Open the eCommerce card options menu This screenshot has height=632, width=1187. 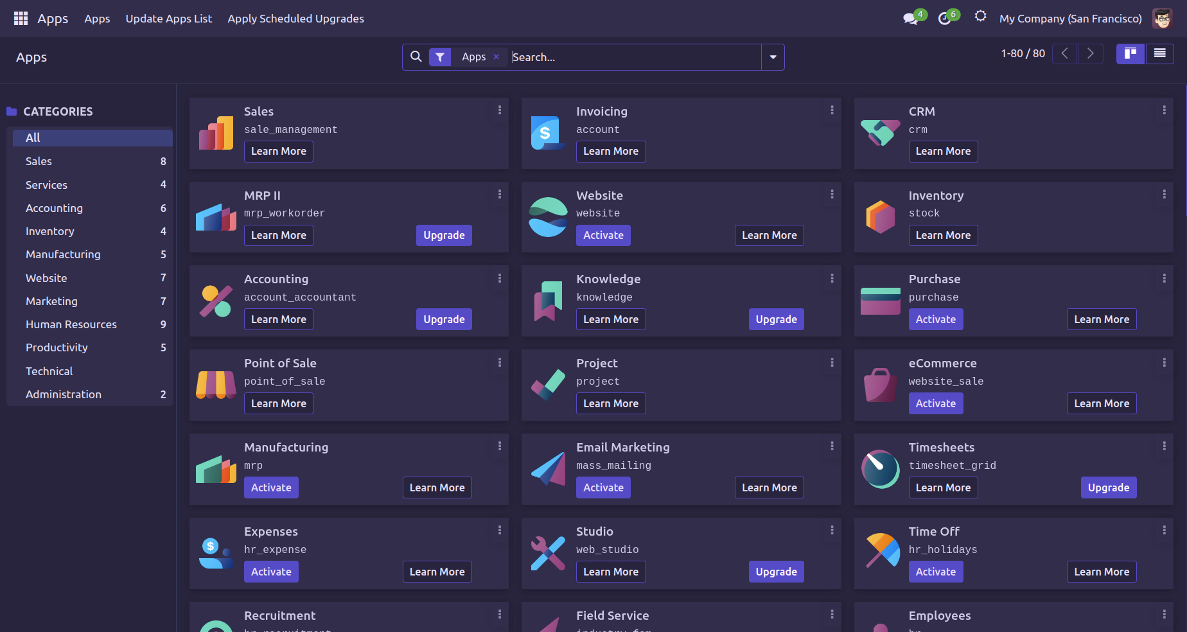(x=1164, y=362)
